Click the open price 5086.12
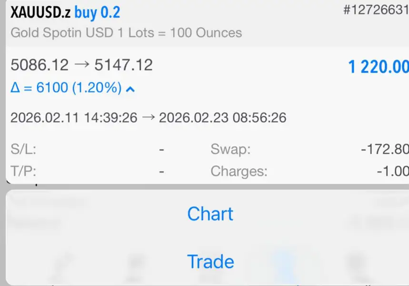 click(x=40, y=65)
